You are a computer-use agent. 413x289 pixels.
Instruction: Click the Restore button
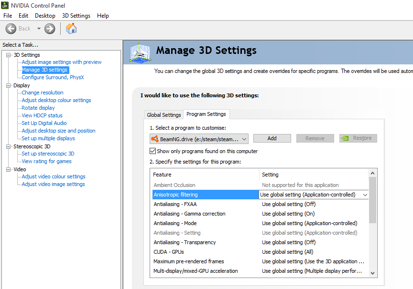(358, 138)
